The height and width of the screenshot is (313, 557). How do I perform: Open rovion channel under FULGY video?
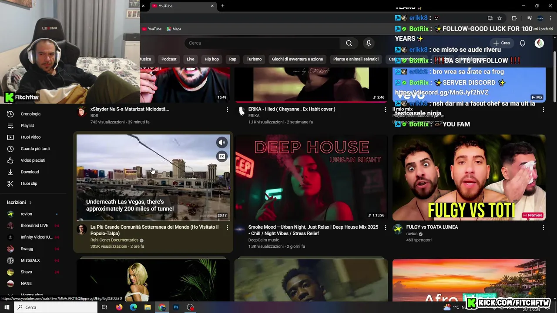(x=412, y=234)
